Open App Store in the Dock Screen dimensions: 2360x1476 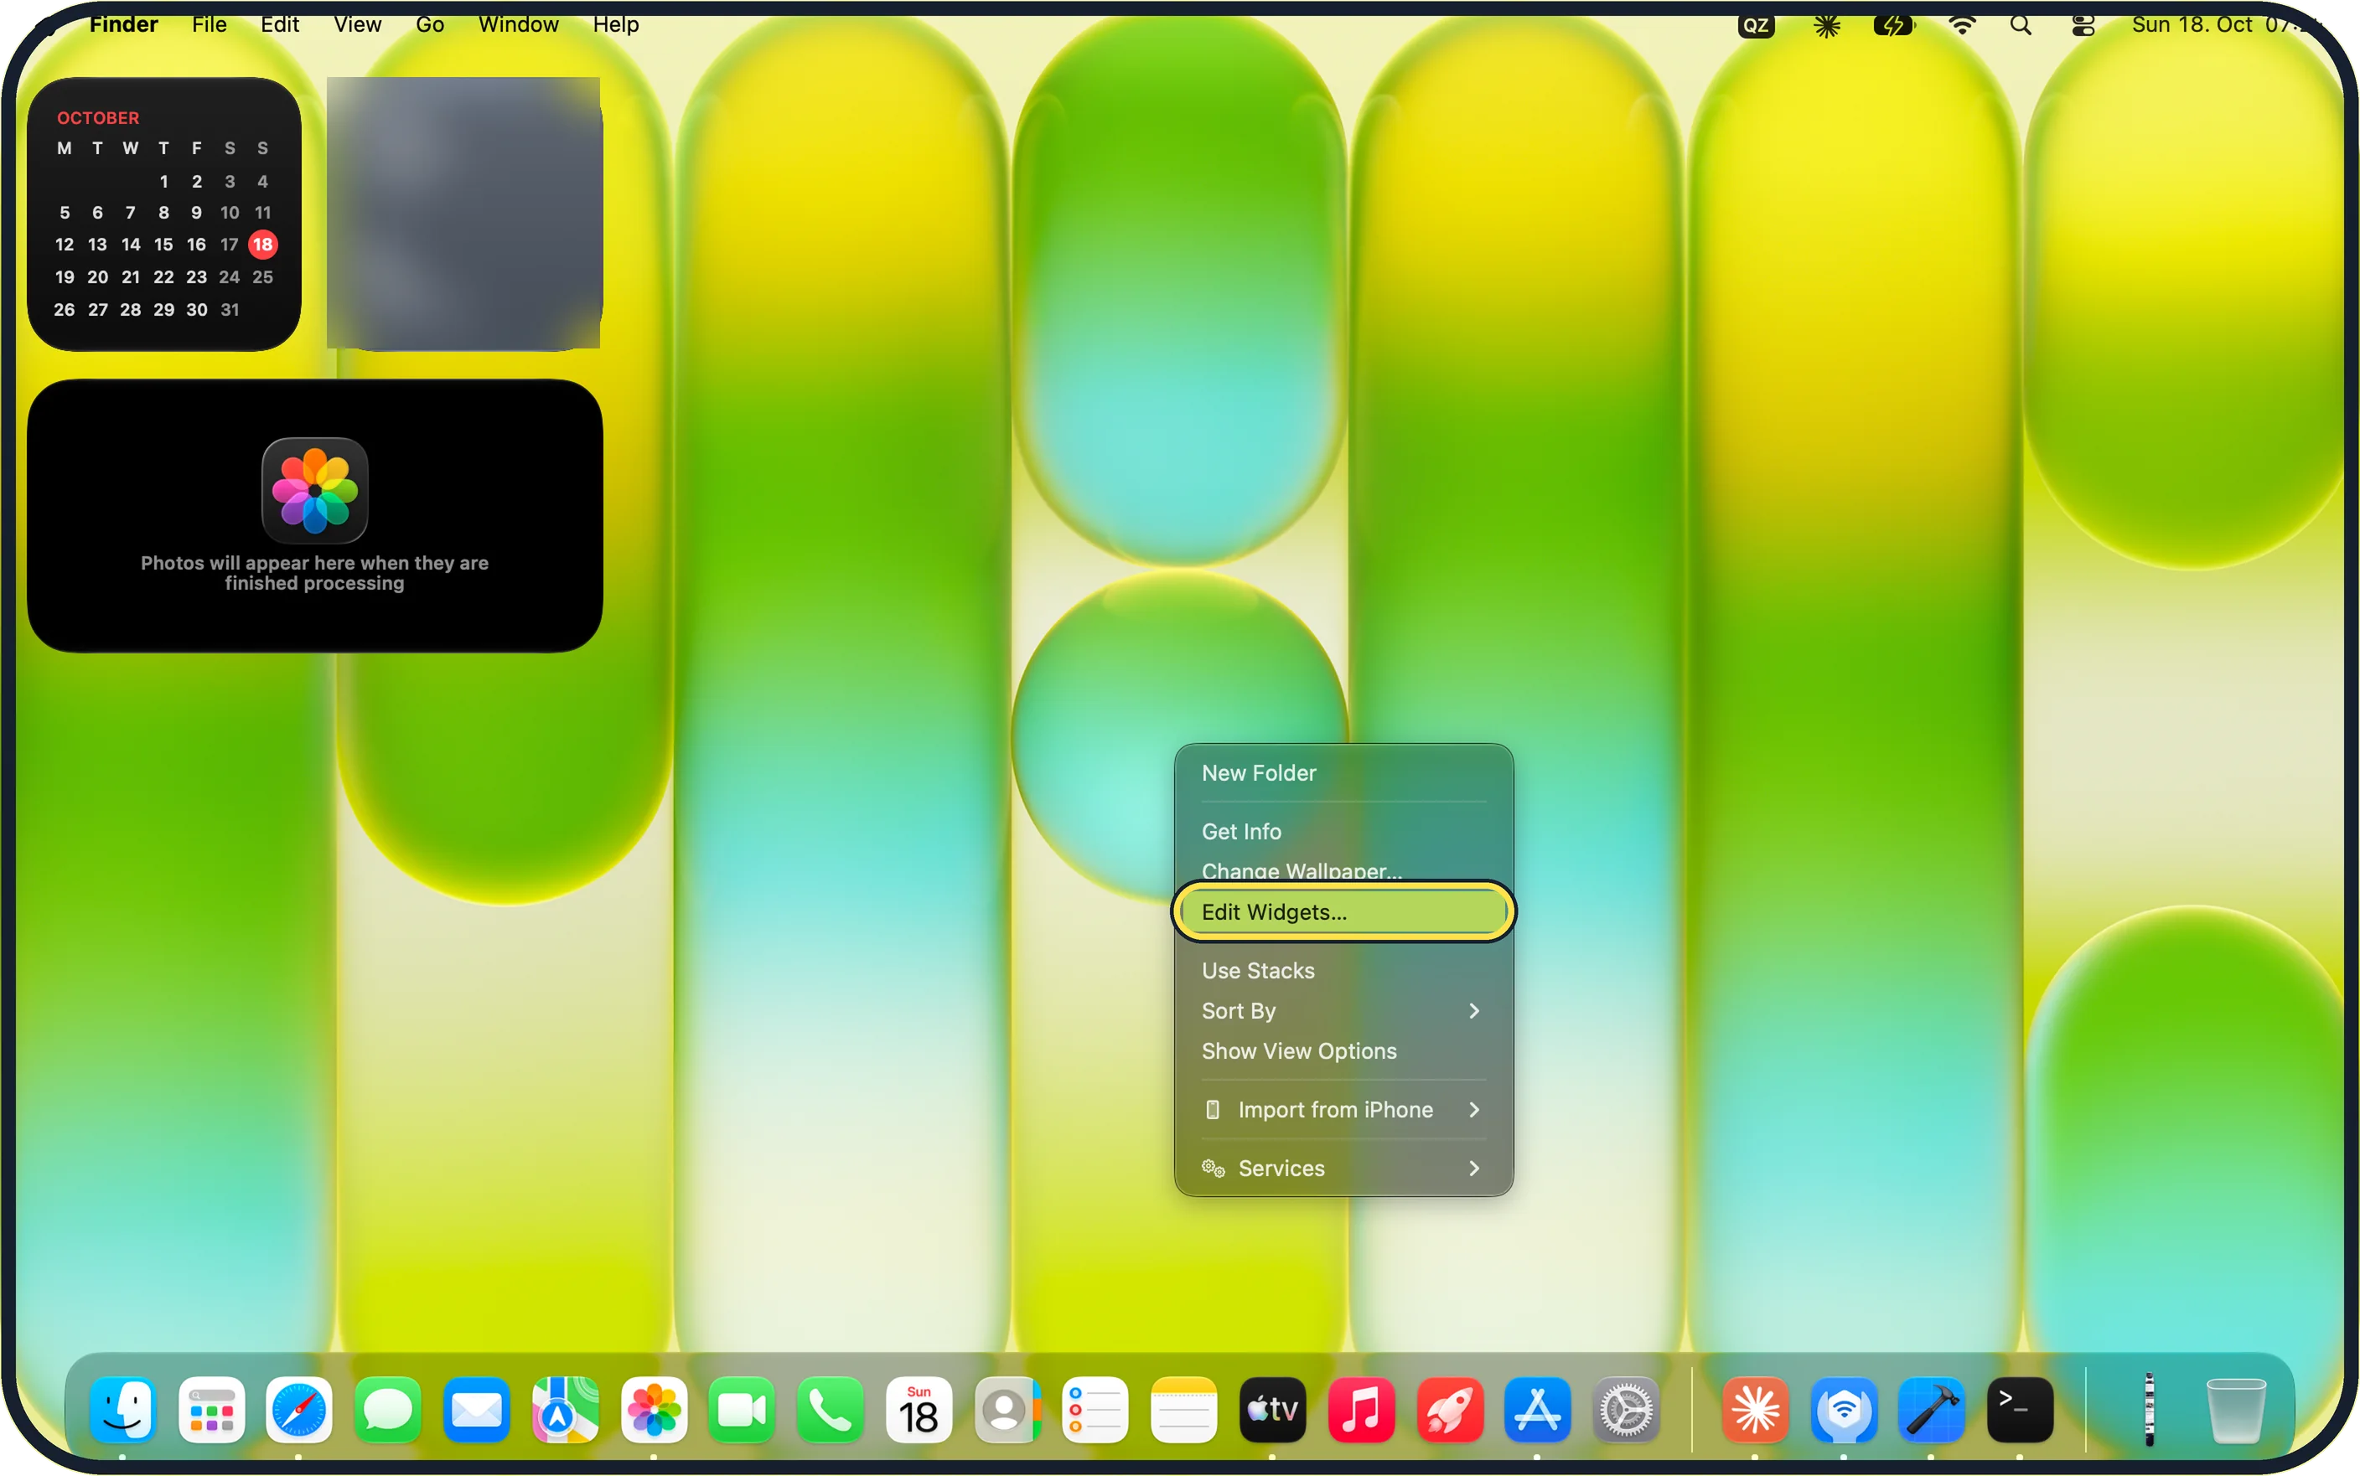(x=1537, y=1410)
